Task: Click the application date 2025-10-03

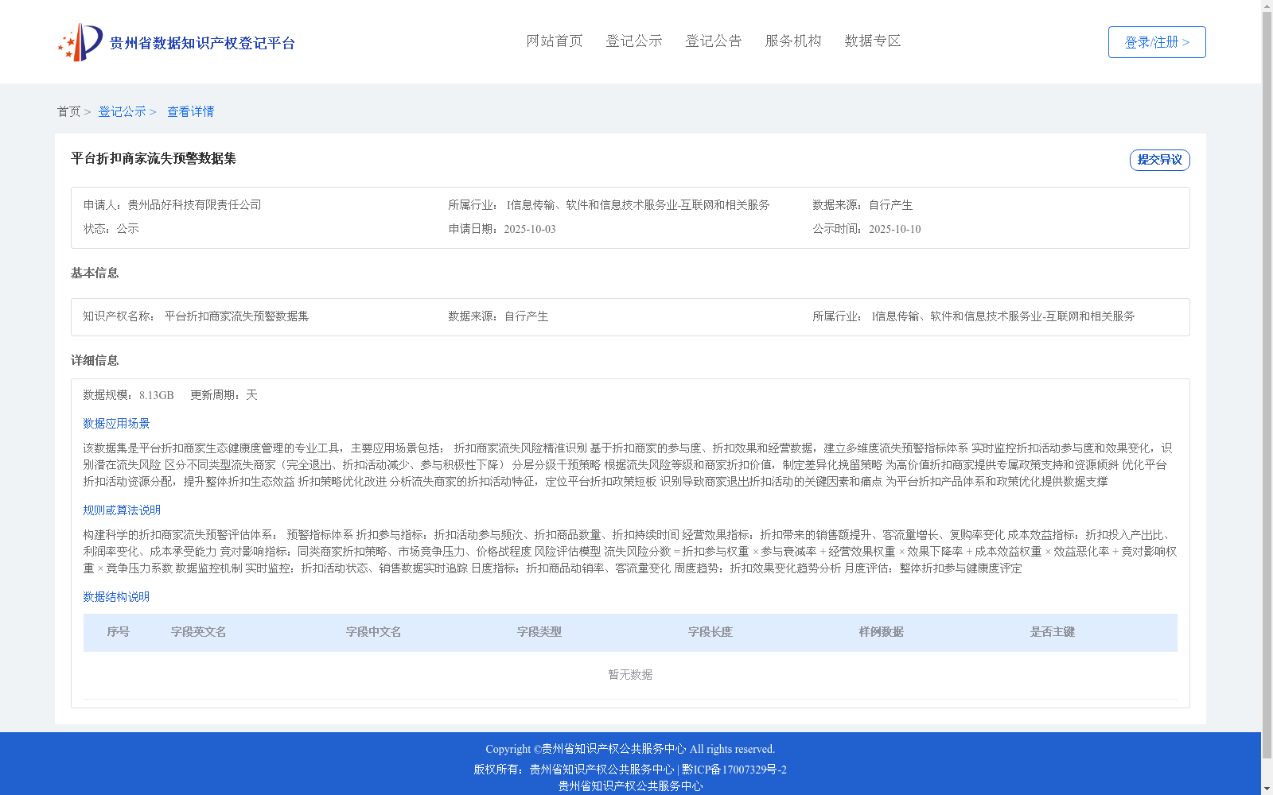Action: click(530, 229)
